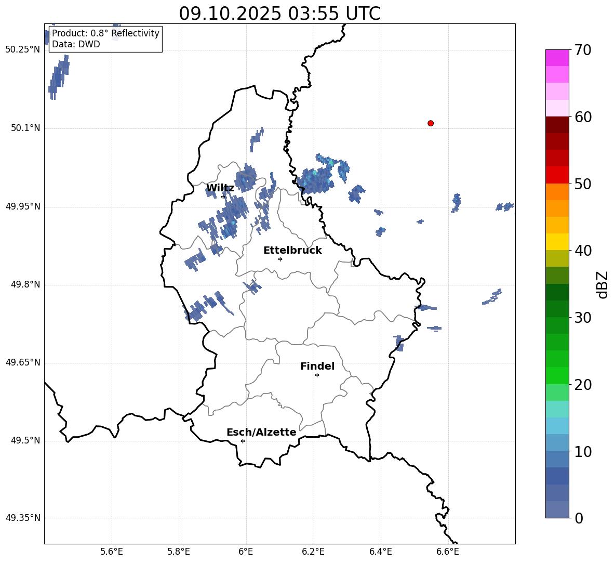Click the Findel city label

tap(317, 366)
